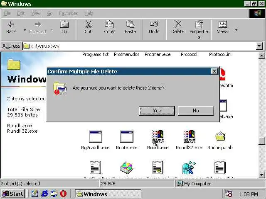
Task: Select the Rundll.exe file icon
Action: pyautogui.click(x=158, y=136)
